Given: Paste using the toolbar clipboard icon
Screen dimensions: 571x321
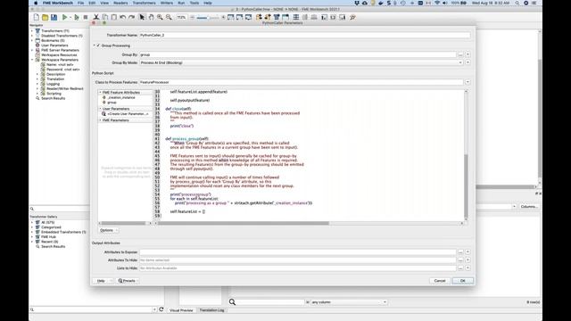Looking at the screenshot, I should pyautogui.click(x=113, y=17).
